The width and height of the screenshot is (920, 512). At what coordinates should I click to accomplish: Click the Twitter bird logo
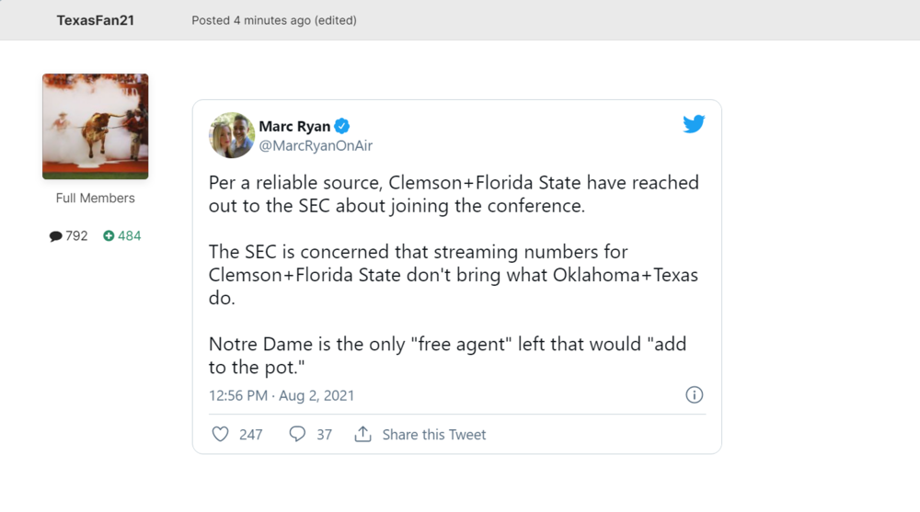click(694, 124)
